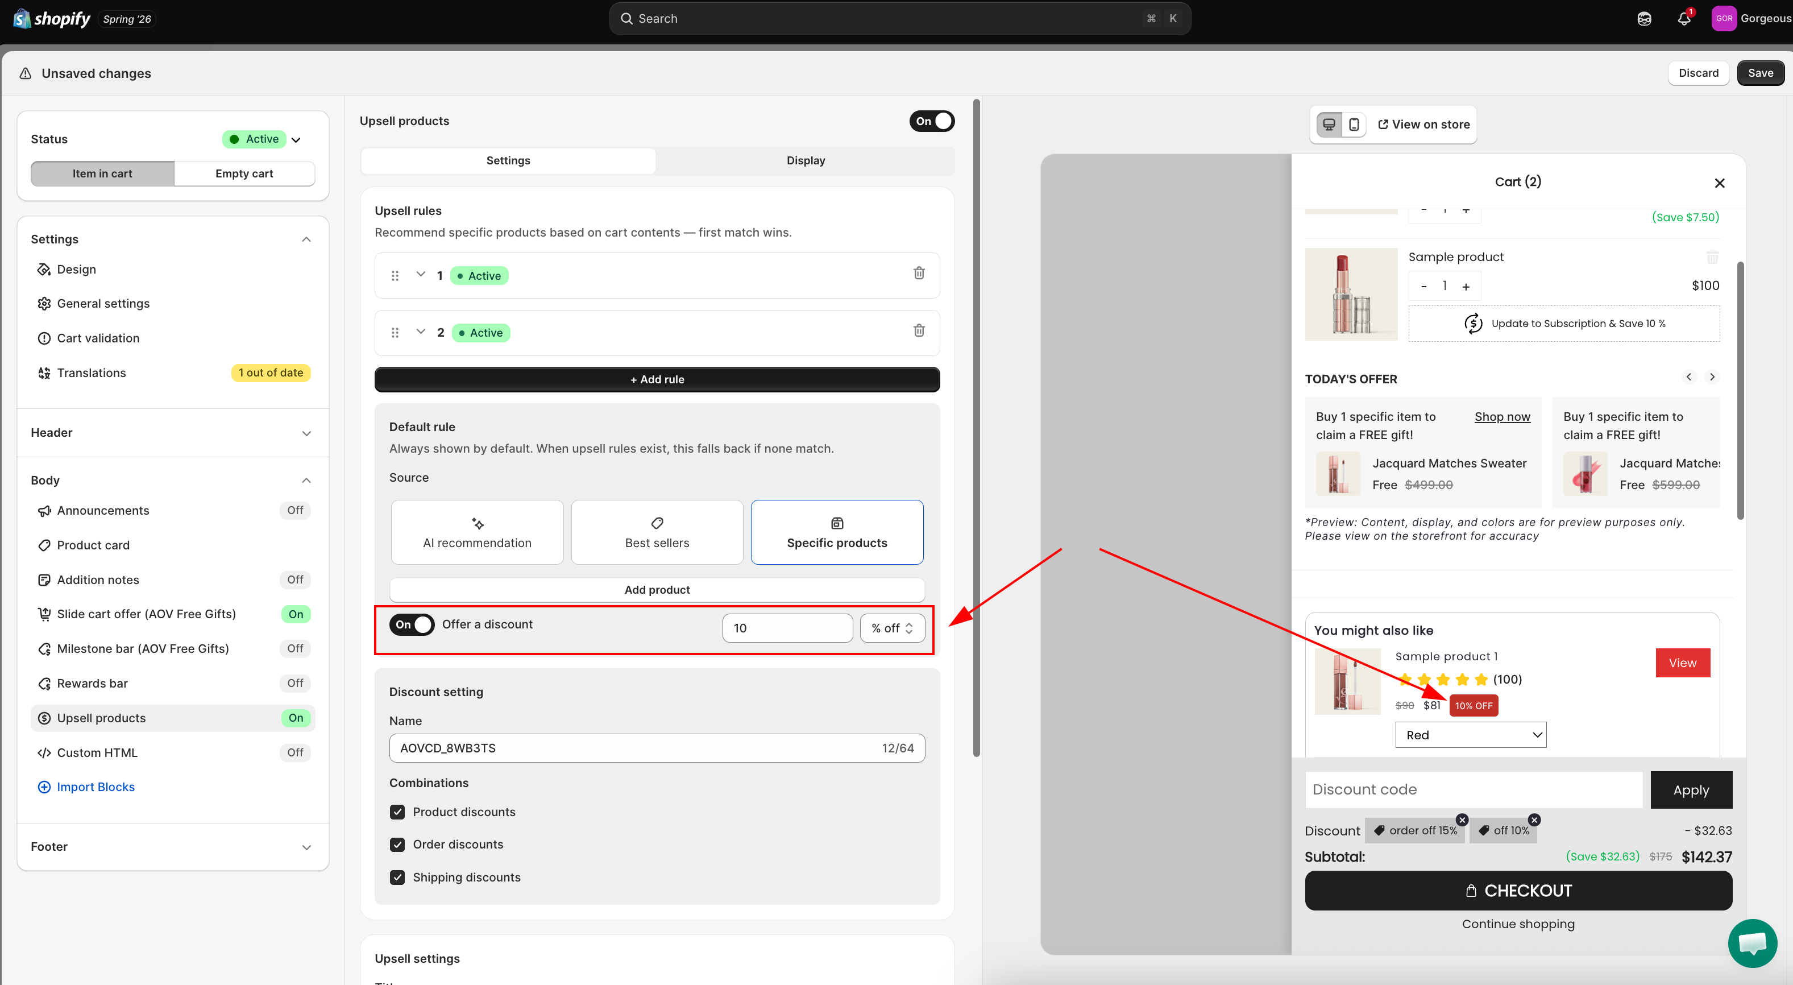The image size is (1793, 985).
Task: Click the Save button
Action: coord(1759,73)
